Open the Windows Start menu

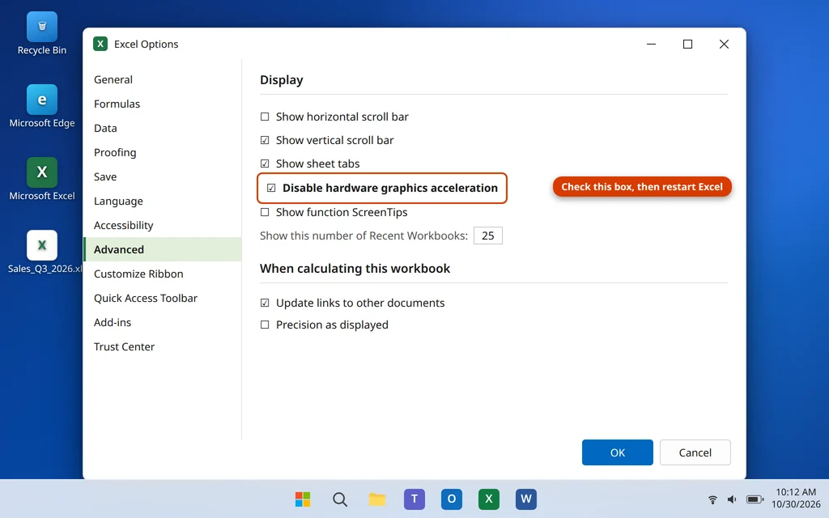tap(303, 499)
